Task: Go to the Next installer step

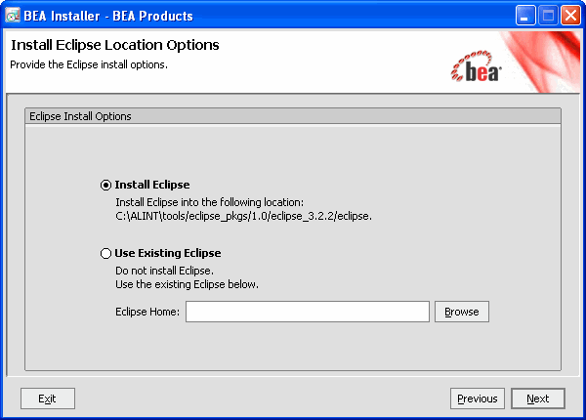Action: click(x=538, y=399)
